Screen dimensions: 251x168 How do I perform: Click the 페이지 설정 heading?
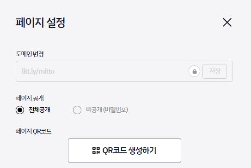pyautogui.click(x=41, y=23)
